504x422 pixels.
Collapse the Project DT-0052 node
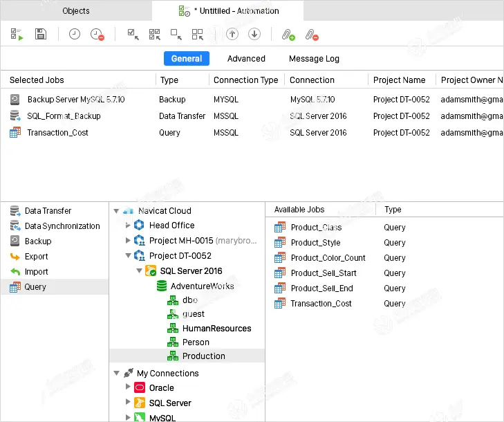coord(128,256)
